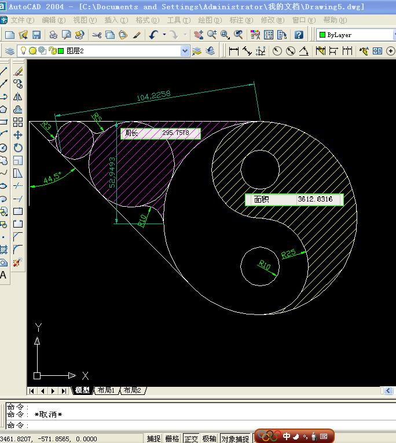The height and width of the screenshot is (443, 396).
Task: Save the drawing with the floppy disk icon
Action: 36,35
